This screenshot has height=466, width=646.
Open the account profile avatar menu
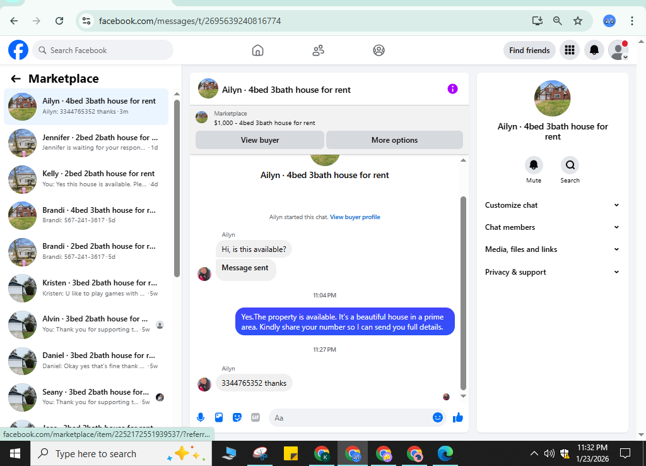(x=618, y=51)
